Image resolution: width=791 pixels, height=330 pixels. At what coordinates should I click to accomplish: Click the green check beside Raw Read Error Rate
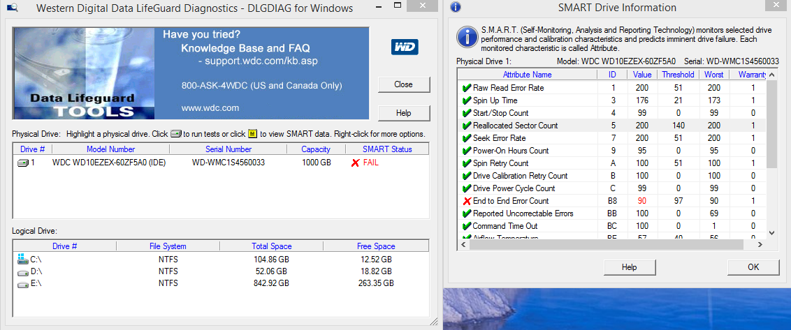467,88
